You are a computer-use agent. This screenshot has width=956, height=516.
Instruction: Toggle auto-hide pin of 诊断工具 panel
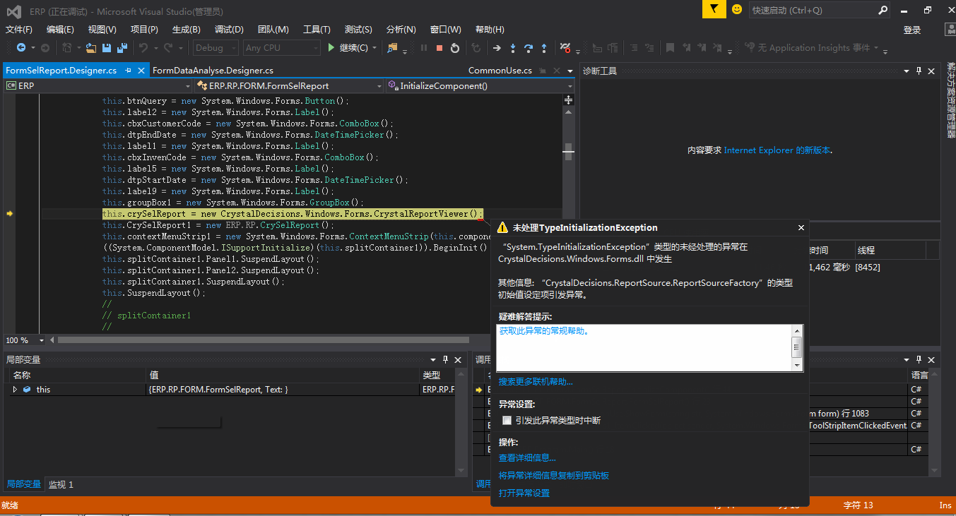coord(919,71)
